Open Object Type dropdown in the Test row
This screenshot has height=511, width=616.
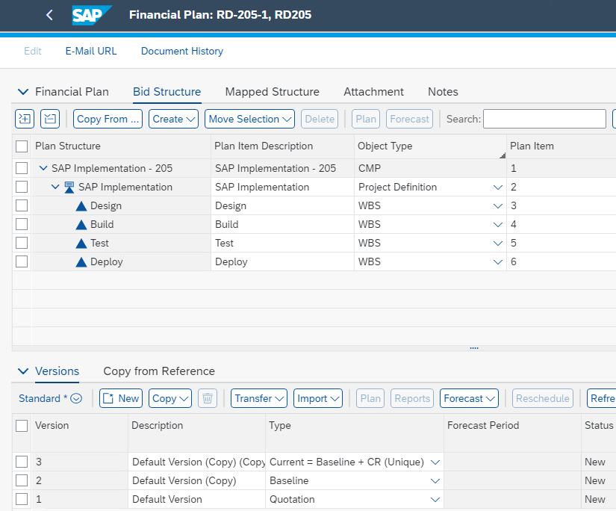point(498,244)
